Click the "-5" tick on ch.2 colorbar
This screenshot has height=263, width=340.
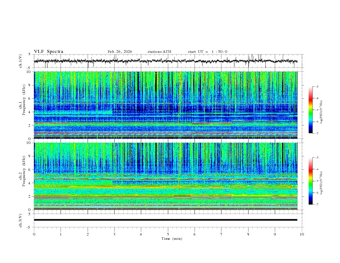317,181
